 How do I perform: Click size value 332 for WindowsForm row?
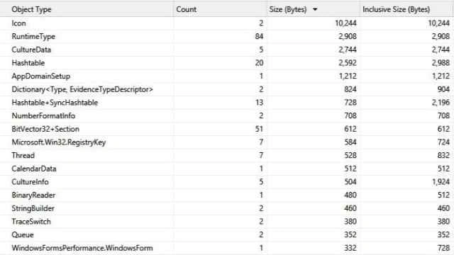(350, 248)
